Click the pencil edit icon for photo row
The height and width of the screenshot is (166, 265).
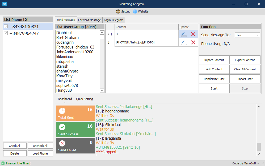(183, 42)
